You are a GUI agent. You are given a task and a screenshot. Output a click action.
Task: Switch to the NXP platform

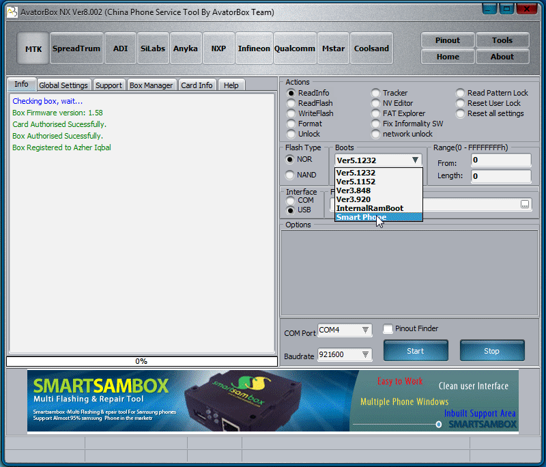tap(218, 48)
